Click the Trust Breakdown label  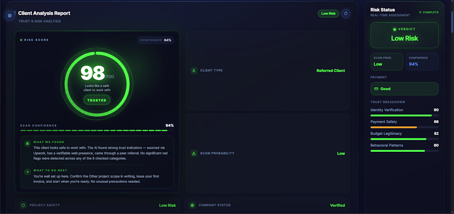pyautogui.click(x=388, y=102)
